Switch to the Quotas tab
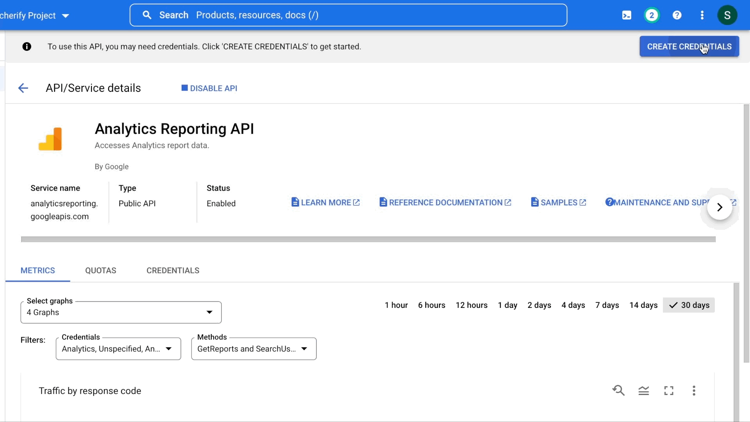 click(x=101, y=270)
